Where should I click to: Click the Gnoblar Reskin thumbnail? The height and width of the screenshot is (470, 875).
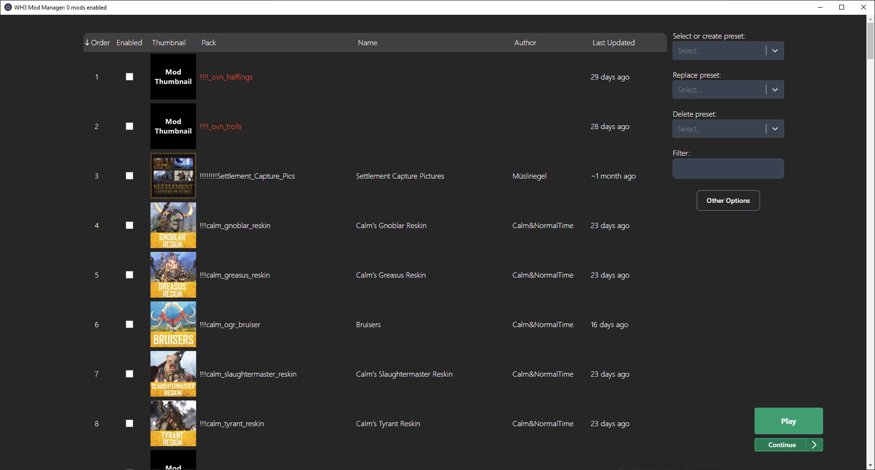173,225
